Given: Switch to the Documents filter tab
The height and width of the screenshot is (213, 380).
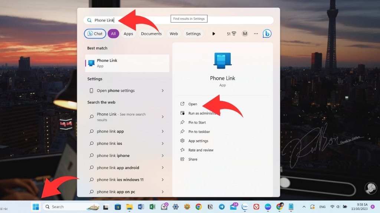Looking at the screenshot, I should pyautogui.click(x=151, y=34).
